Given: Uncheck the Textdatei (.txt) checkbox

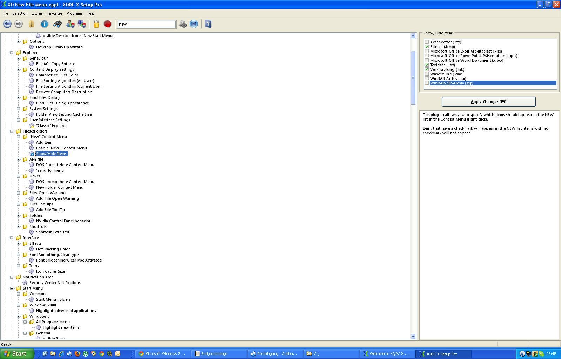Looking at the screenshot, I should coord(427,65).
